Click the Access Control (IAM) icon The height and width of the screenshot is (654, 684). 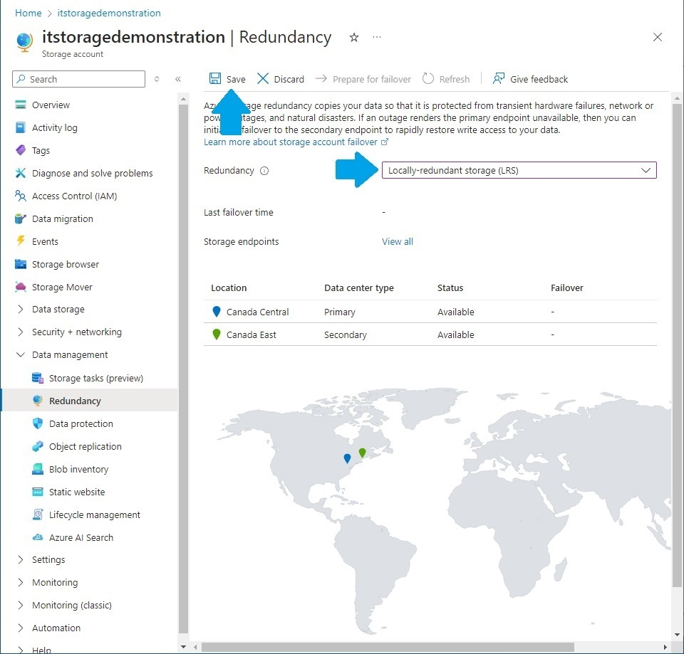click(x=21, y=196)
